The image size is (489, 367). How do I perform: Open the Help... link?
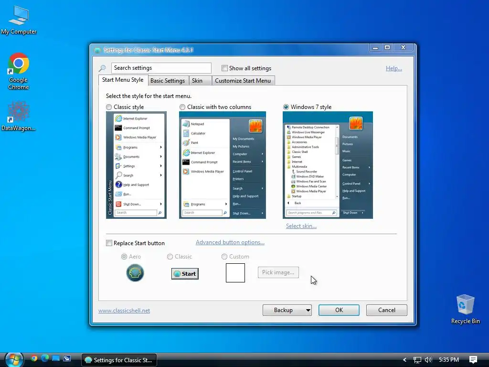point(394,68)
